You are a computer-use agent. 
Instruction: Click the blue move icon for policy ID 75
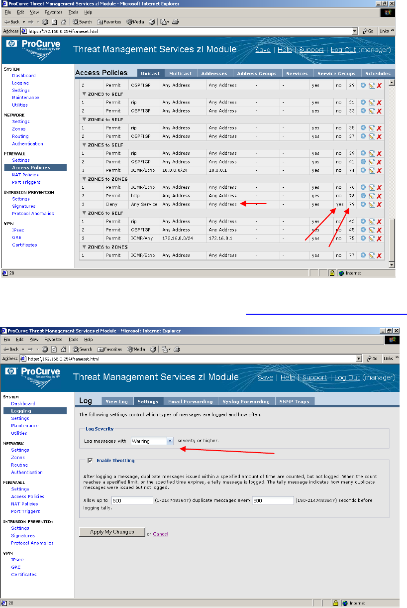coord(363,238)
